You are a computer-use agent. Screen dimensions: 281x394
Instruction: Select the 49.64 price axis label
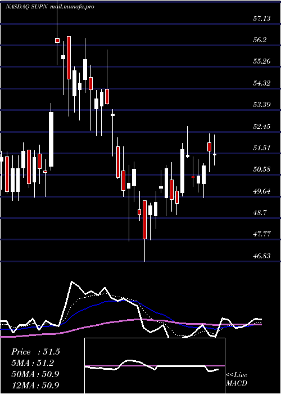262,191
